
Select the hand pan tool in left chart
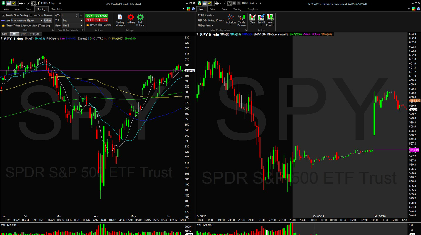34,3
